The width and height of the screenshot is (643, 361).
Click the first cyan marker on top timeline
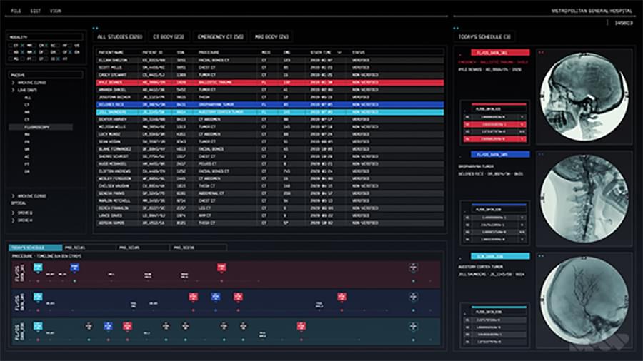39,267
